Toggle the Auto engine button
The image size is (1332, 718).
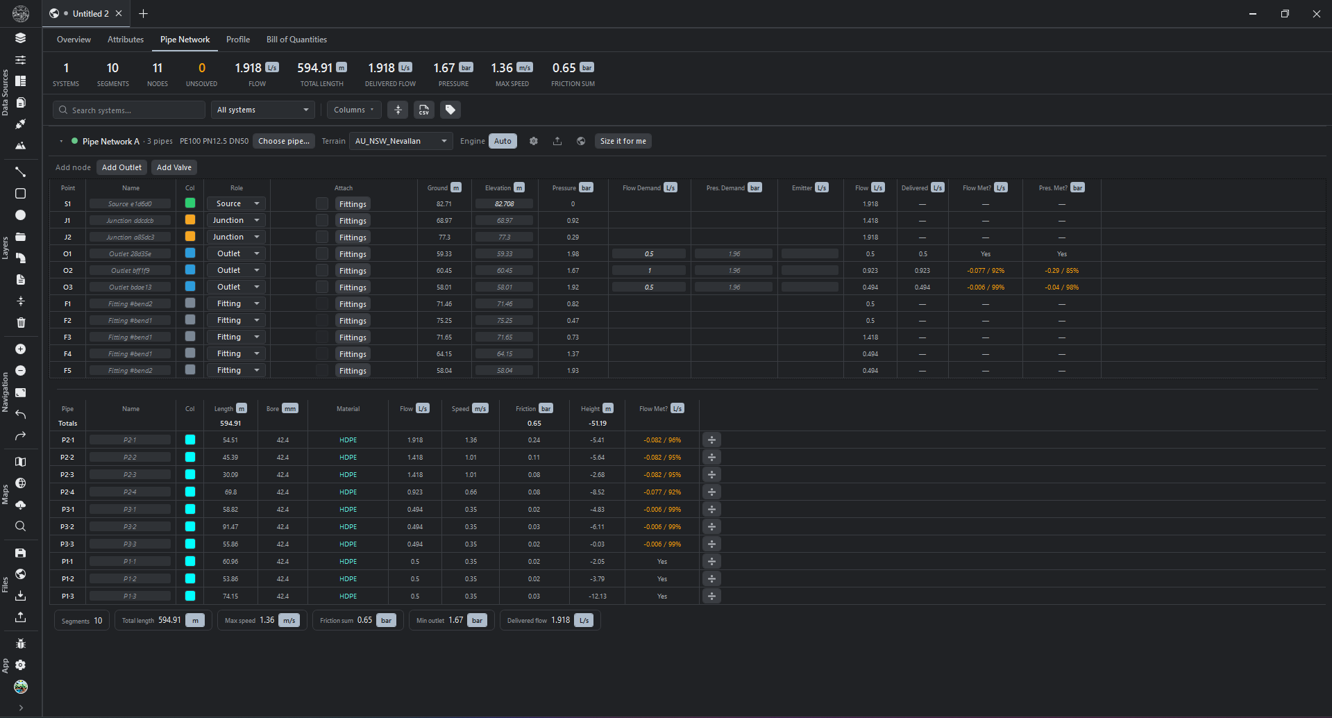[503, 141]
